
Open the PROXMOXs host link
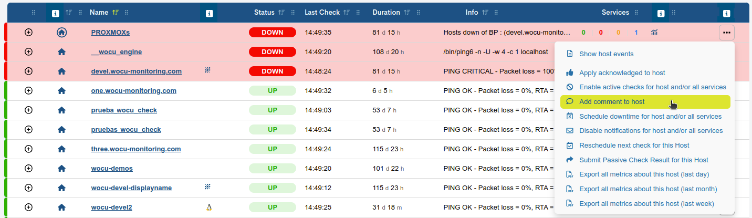click(110, 32)
